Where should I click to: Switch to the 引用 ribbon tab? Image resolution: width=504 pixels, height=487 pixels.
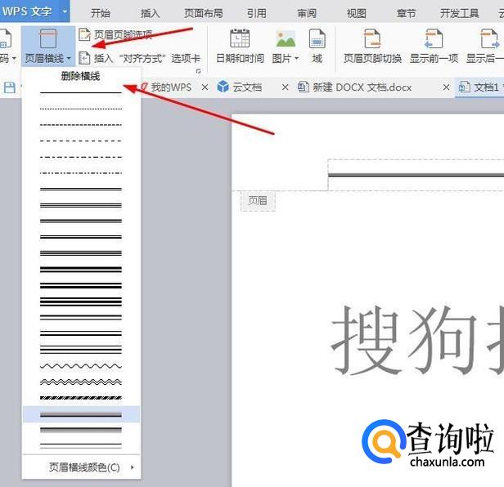coord(257,13)
